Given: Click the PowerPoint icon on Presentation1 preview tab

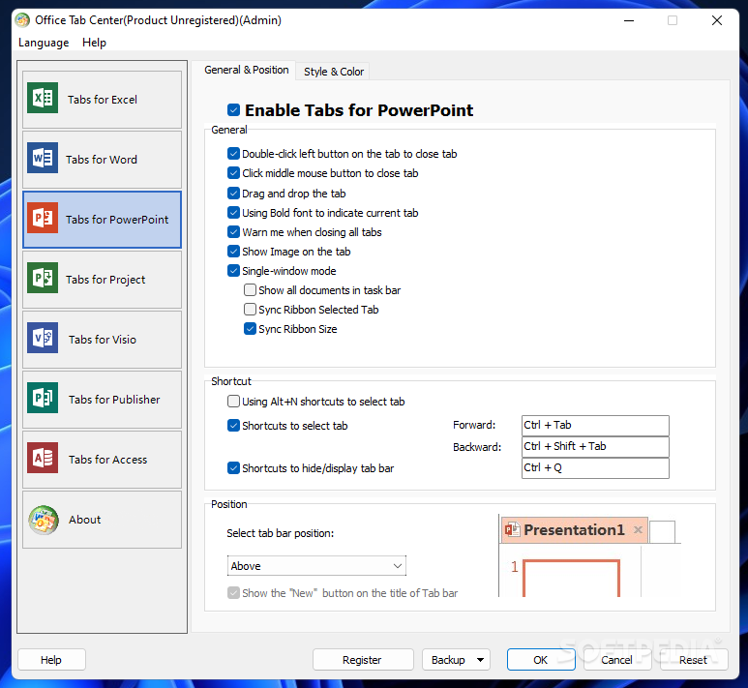Looking at the screenshot, I should [x=512, y=529].
